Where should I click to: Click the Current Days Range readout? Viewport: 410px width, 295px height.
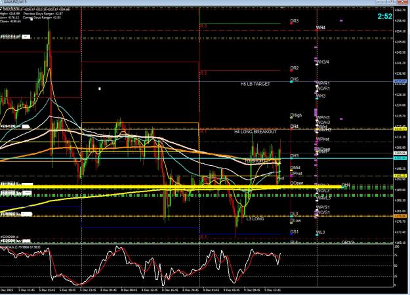(42, 18)
